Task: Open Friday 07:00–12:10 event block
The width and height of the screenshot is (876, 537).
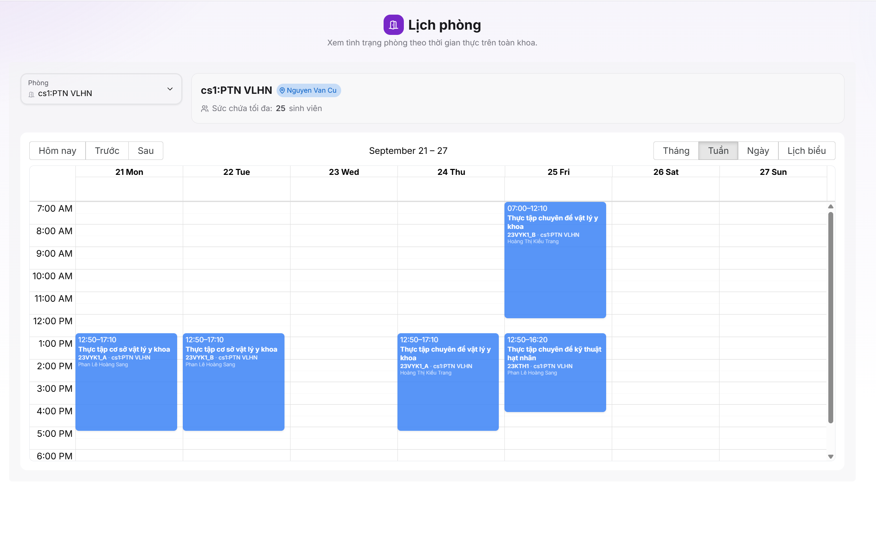Action: point(555,260)
